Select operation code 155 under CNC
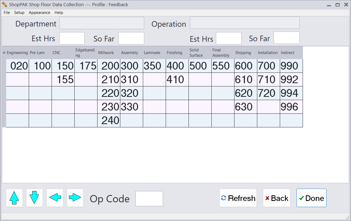Image resolution: width=351 pixels, height=221 pixels. click(x=63, y=80)
